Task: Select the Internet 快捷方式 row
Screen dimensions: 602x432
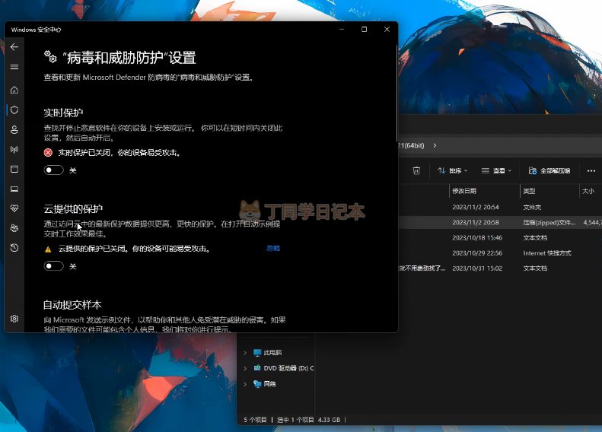Action: [x=500, y=253]
